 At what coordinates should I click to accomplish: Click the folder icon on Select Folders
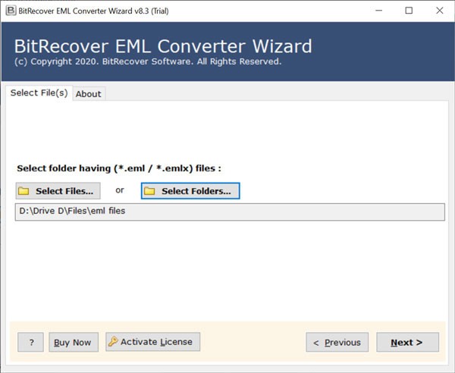150,191
